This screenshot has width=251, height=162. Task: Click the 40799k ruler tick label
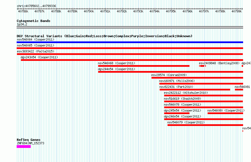coord(237,11)
